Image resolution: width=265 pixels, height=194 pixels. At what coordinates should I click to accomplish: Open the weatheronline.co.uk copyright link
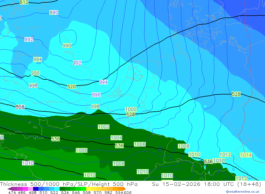click(242, 192)
